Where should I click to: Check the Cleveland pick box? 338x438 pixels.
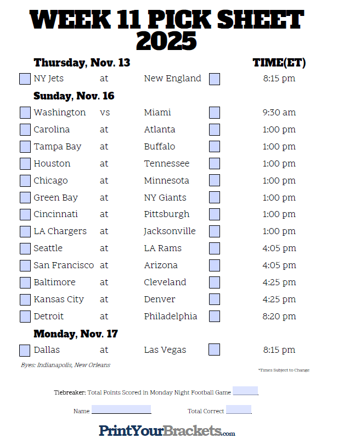(215, 282)
